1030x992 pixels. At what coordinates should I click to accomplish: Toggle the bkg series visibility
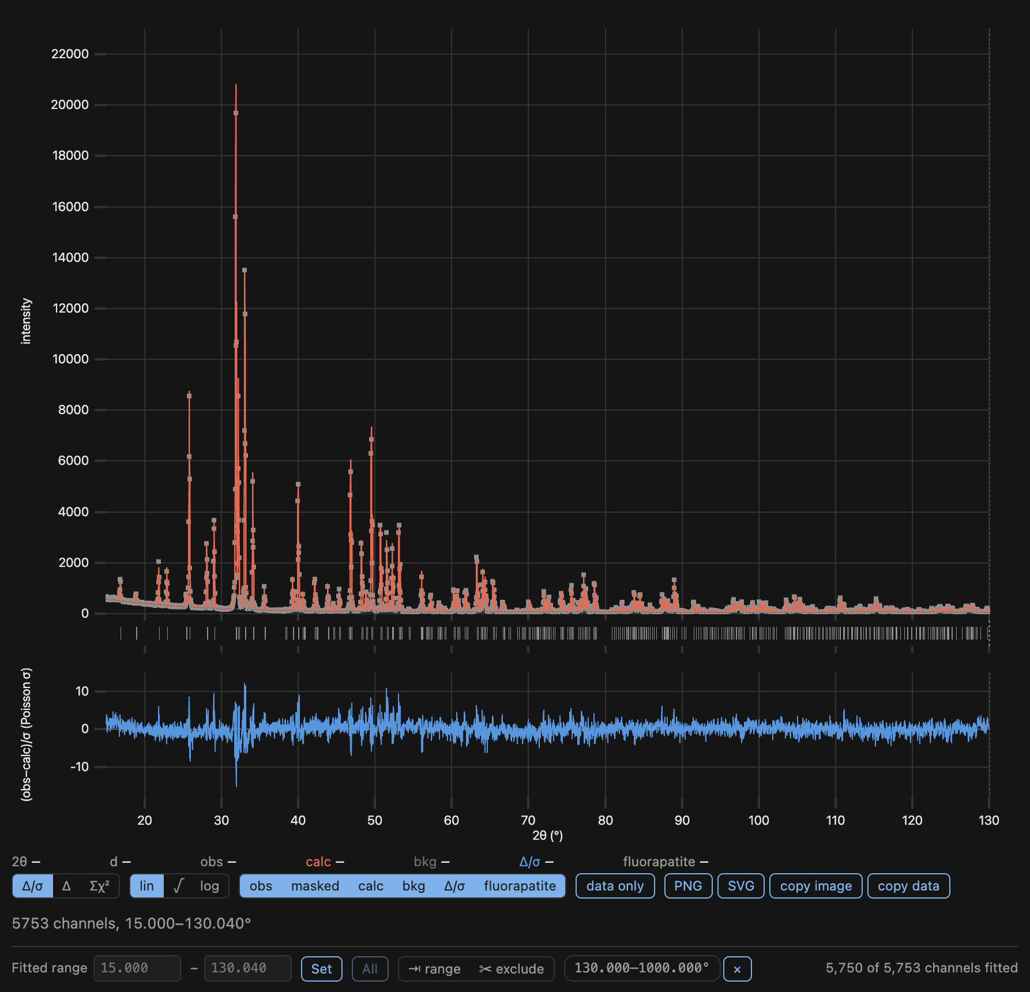413,886
